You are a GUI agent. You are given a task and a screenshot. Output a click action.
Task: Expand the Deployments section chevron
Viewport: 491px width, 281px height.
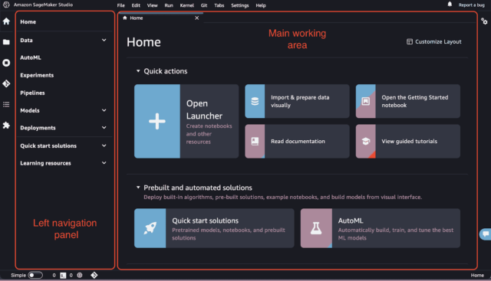click(104, 128)
